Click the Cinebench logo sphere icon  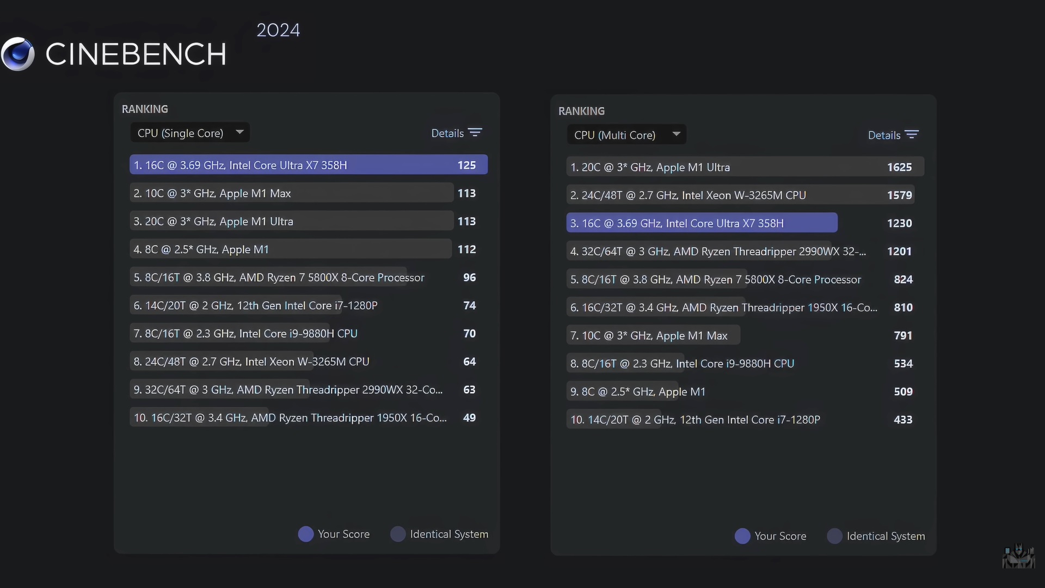coord(18,54)
